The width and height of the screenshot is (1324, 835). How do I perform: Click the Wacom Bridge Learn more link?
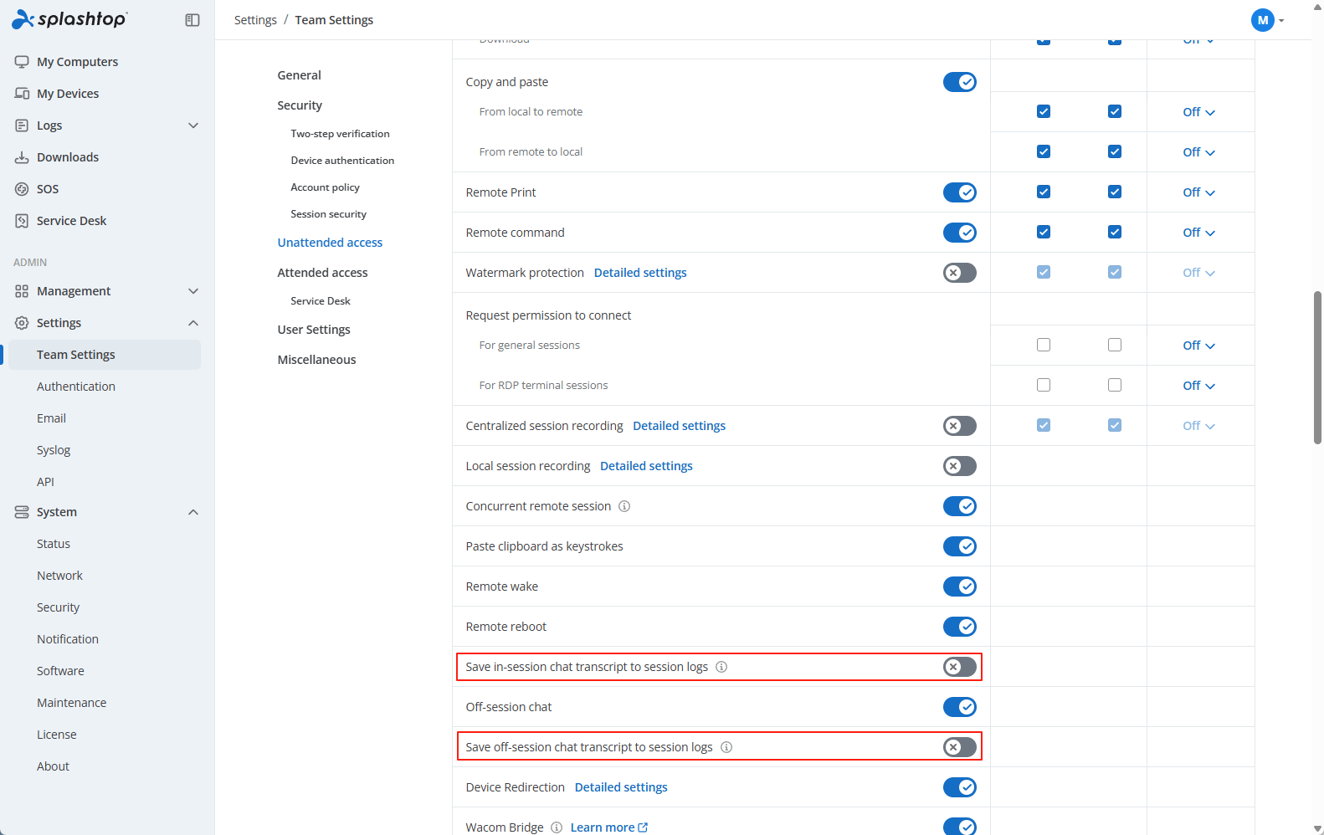pos(608,827)
